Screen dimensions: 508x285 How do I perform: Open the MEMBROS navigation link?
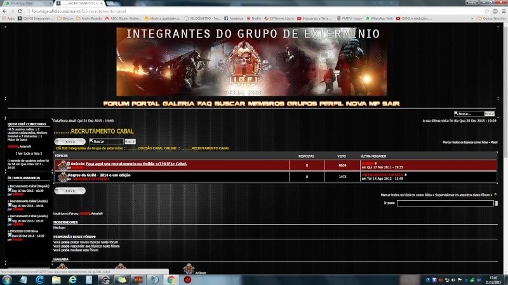[x=266, y=104]
